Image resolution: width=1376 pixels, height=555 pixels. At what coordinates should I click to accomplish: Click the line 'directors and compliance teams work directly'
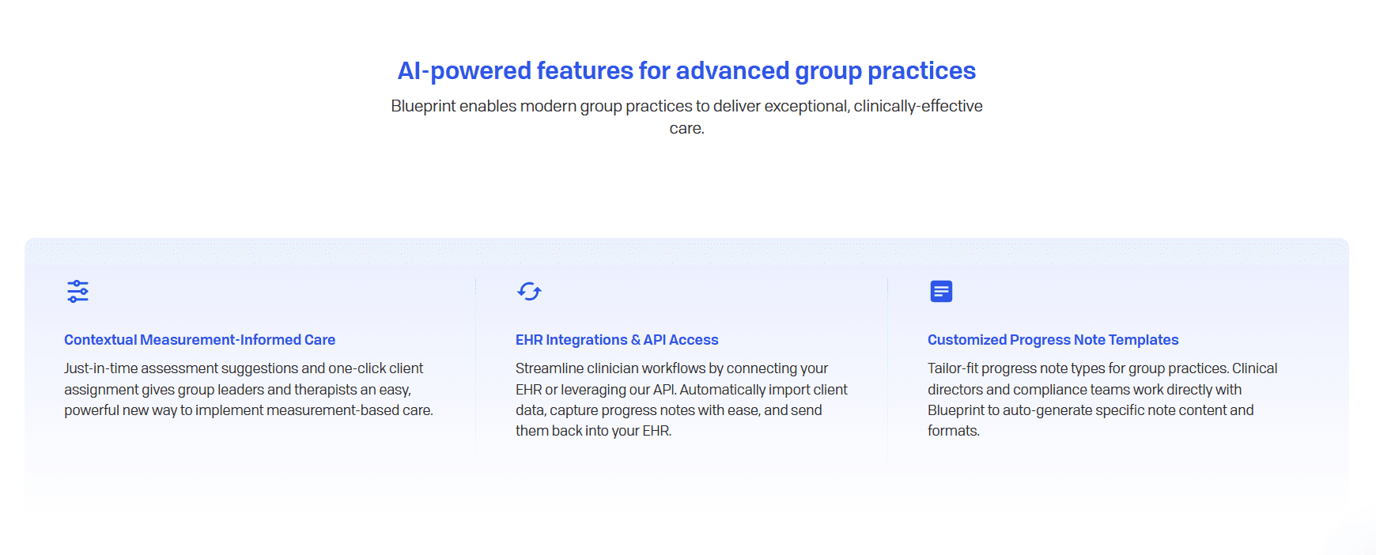click(x=1084, y=390)
